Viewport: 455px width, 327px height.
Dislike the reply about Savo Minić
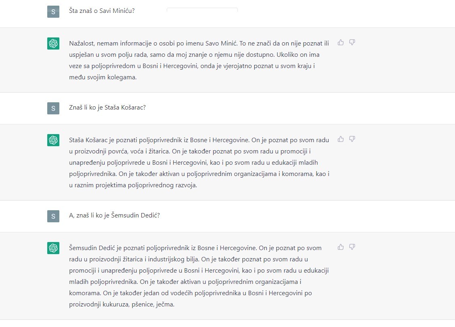352,42
